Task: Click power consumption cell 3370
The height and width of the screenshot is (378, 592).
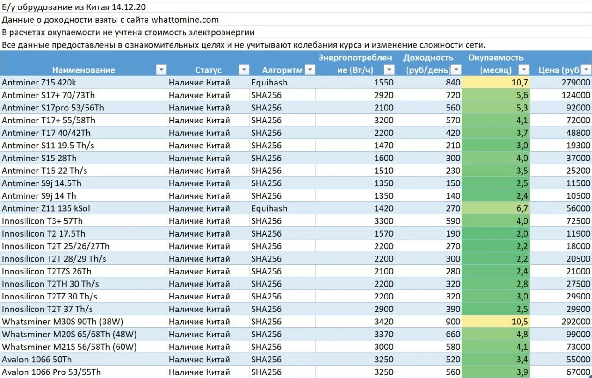Action: click(356, 334)
